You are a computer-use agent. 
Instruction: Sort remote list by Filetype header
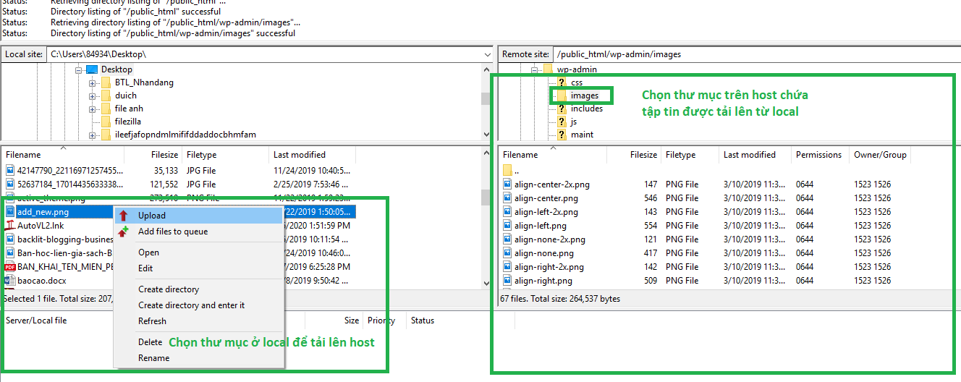[690, 155]
